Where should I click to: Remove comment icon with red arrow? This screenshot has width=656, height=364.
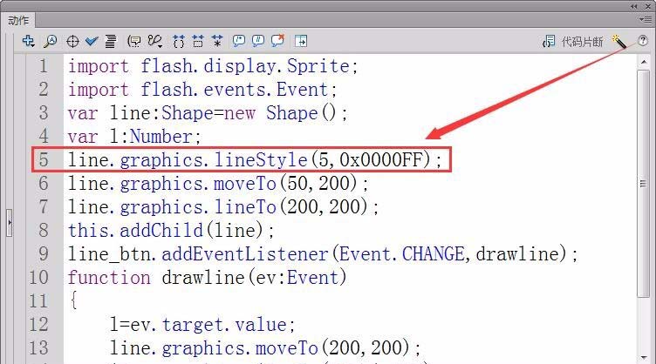277,40
